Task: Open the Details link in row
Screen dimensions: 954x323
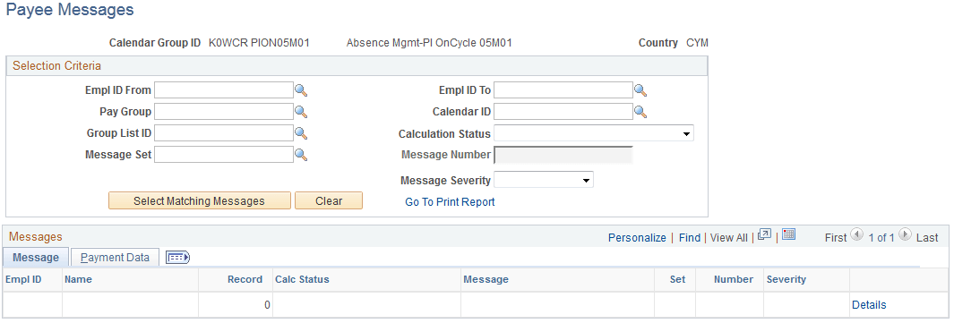Action: (869, 305)
